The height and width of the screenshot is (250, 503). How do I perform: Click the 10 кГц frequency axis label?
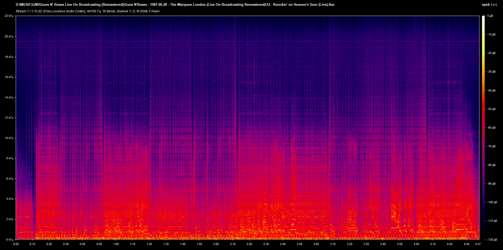click(9, 138)
